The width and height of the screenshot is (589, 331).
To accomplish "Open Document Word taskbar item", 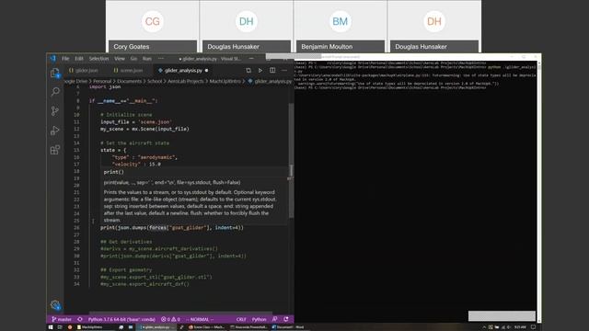I will (288, 327).
